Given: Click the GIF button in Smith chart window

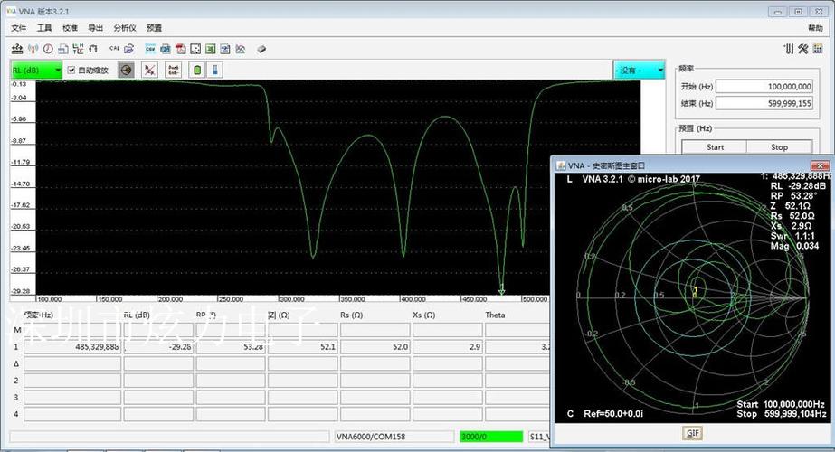Looking at the screenshot, I should pos(692,433).
